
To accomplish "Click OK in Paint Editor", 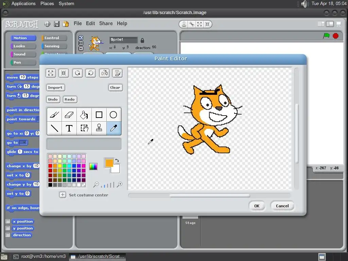I will point(257,206).
